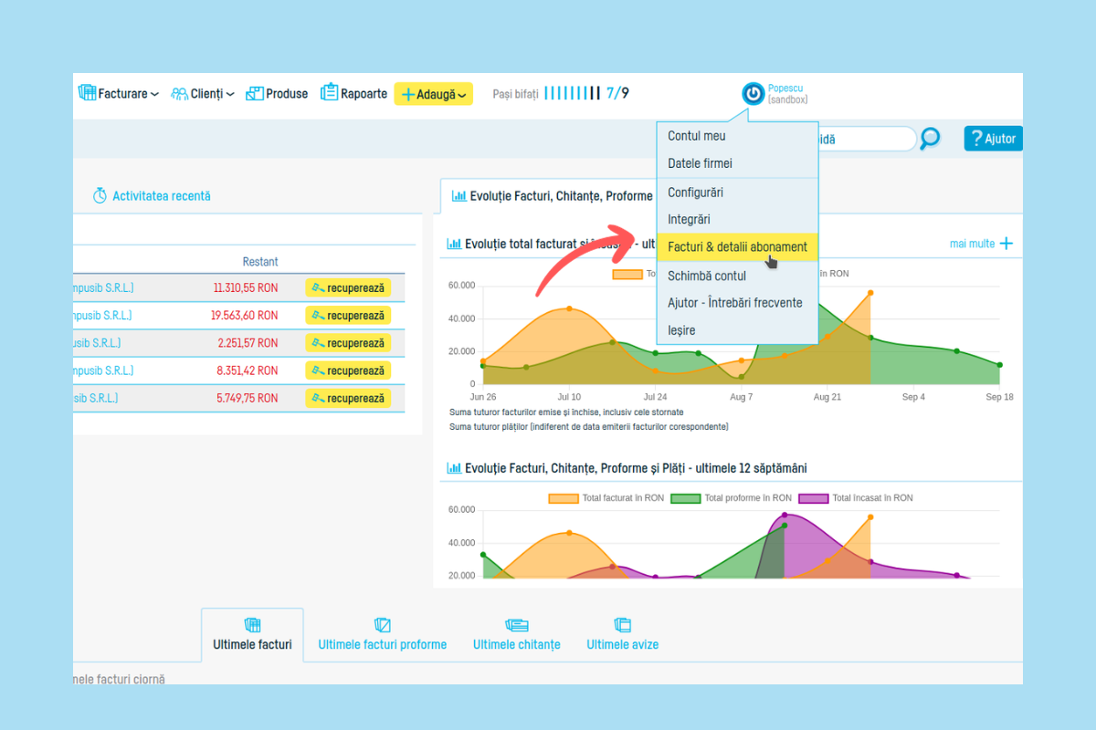Open the yellow Adaugă dropdown
The image size is (1096, 730).
434,94
